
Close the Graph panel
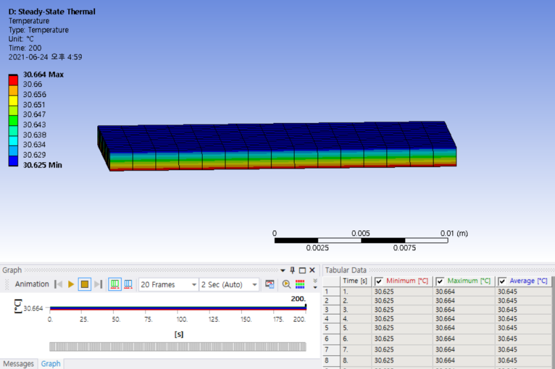tap(312, 270)
